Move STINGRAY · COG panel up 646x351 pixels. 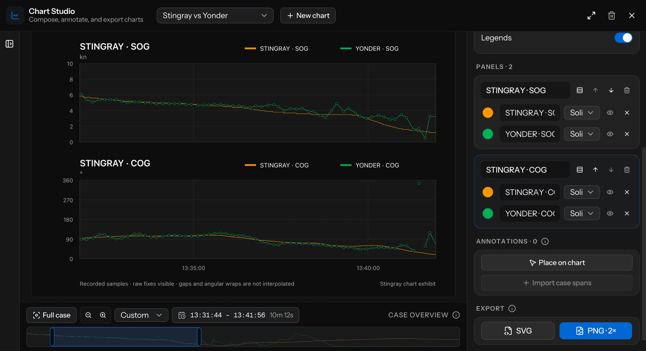pyautogui.click(x=595, y=170)
